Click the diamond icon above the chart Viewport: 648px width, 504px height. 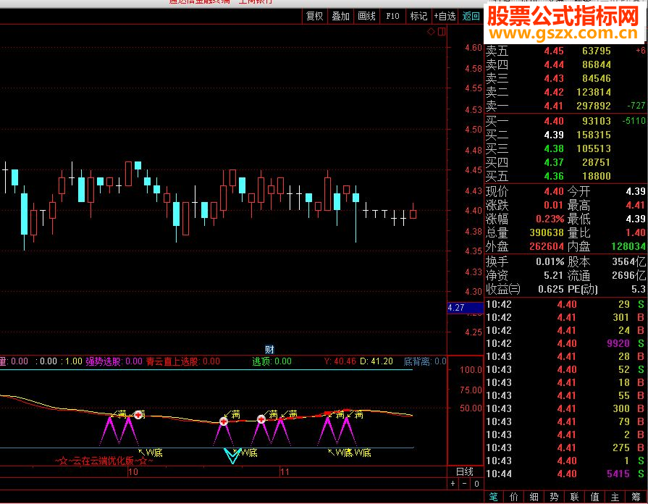431,31
